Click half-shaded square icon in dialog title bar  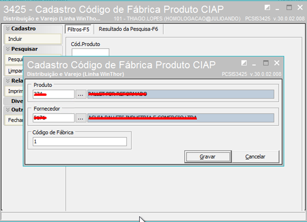pos(244,63)
